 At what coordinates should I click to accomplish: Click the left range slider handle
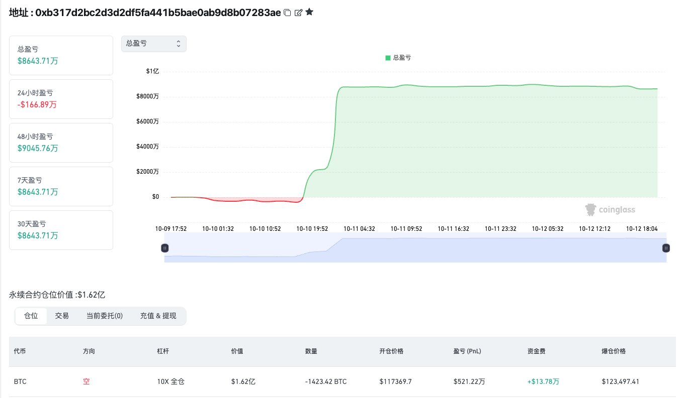point(164,247)
